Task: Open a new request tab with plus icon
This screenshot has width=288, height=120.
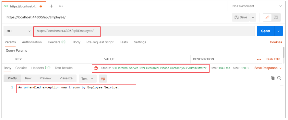Action: tap(52, 6)
